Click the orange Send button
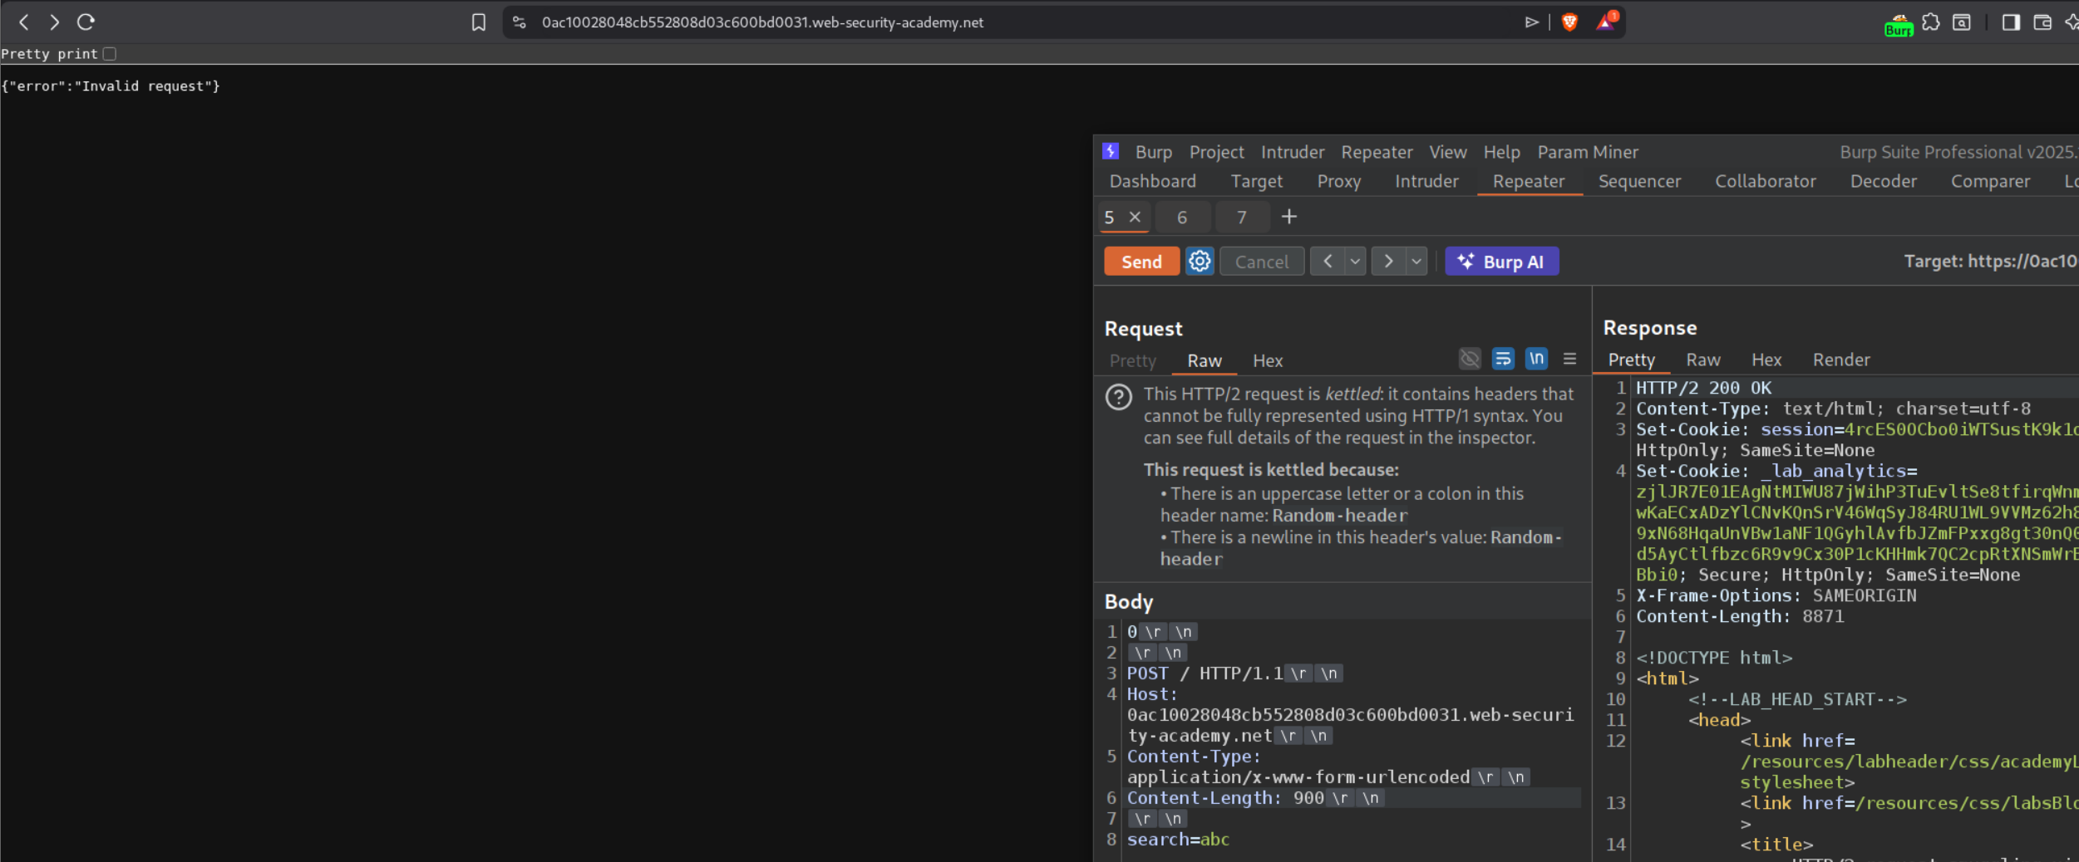Viewport: 2079px width, 862px height. coord(1140,262)
